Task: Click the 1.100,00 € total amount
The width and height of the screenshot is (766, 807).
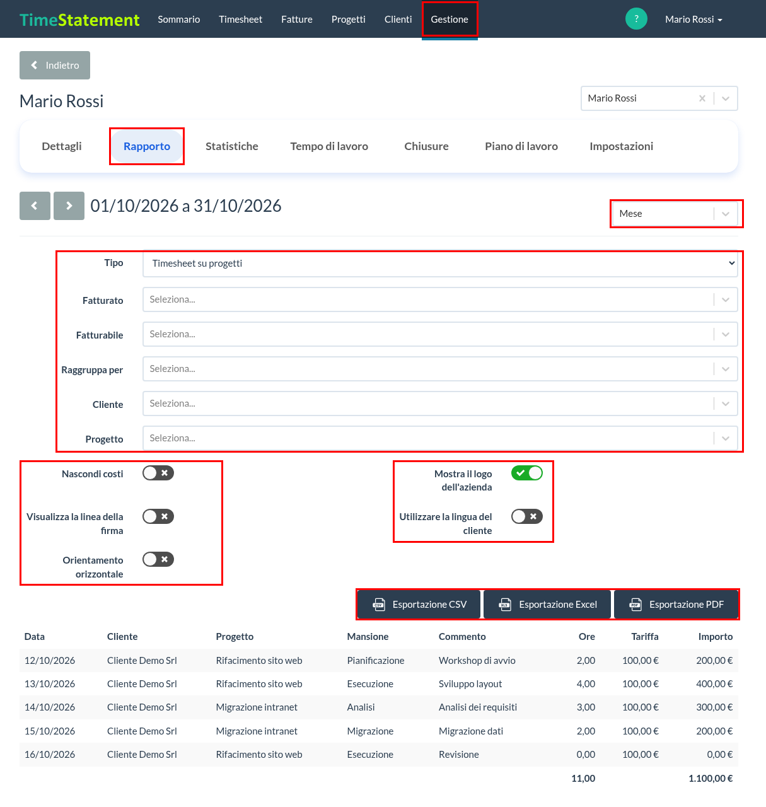Action: click(x=711, y=779)
